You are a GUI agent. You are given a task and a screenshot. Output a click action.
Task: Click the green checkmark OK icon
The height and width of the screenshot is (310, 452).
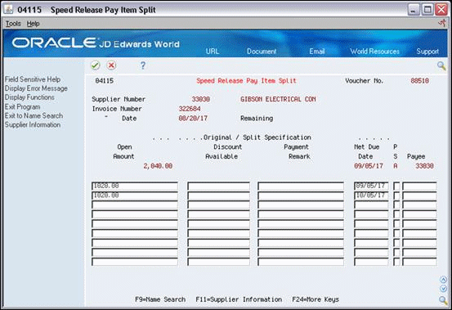pyautogui.click(x=95, y=65)
